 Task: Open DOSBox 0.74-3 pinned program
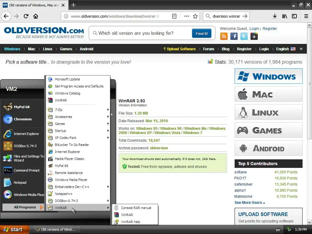coord(22,146)
